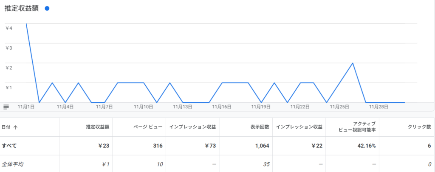Select the 全体平均 average row label

coord(12,164)
